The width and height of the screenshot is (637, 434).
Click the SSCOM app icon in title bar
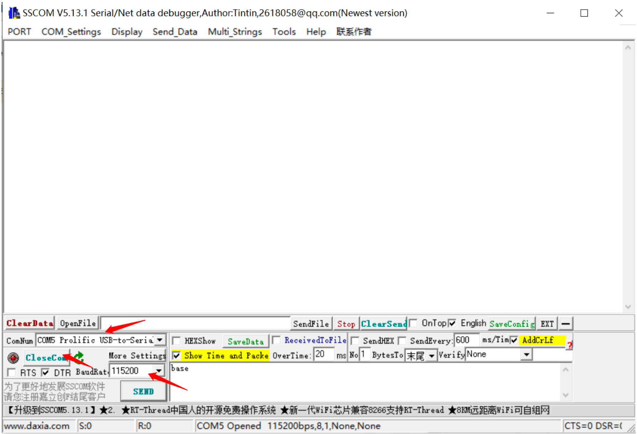click(14, 13)
